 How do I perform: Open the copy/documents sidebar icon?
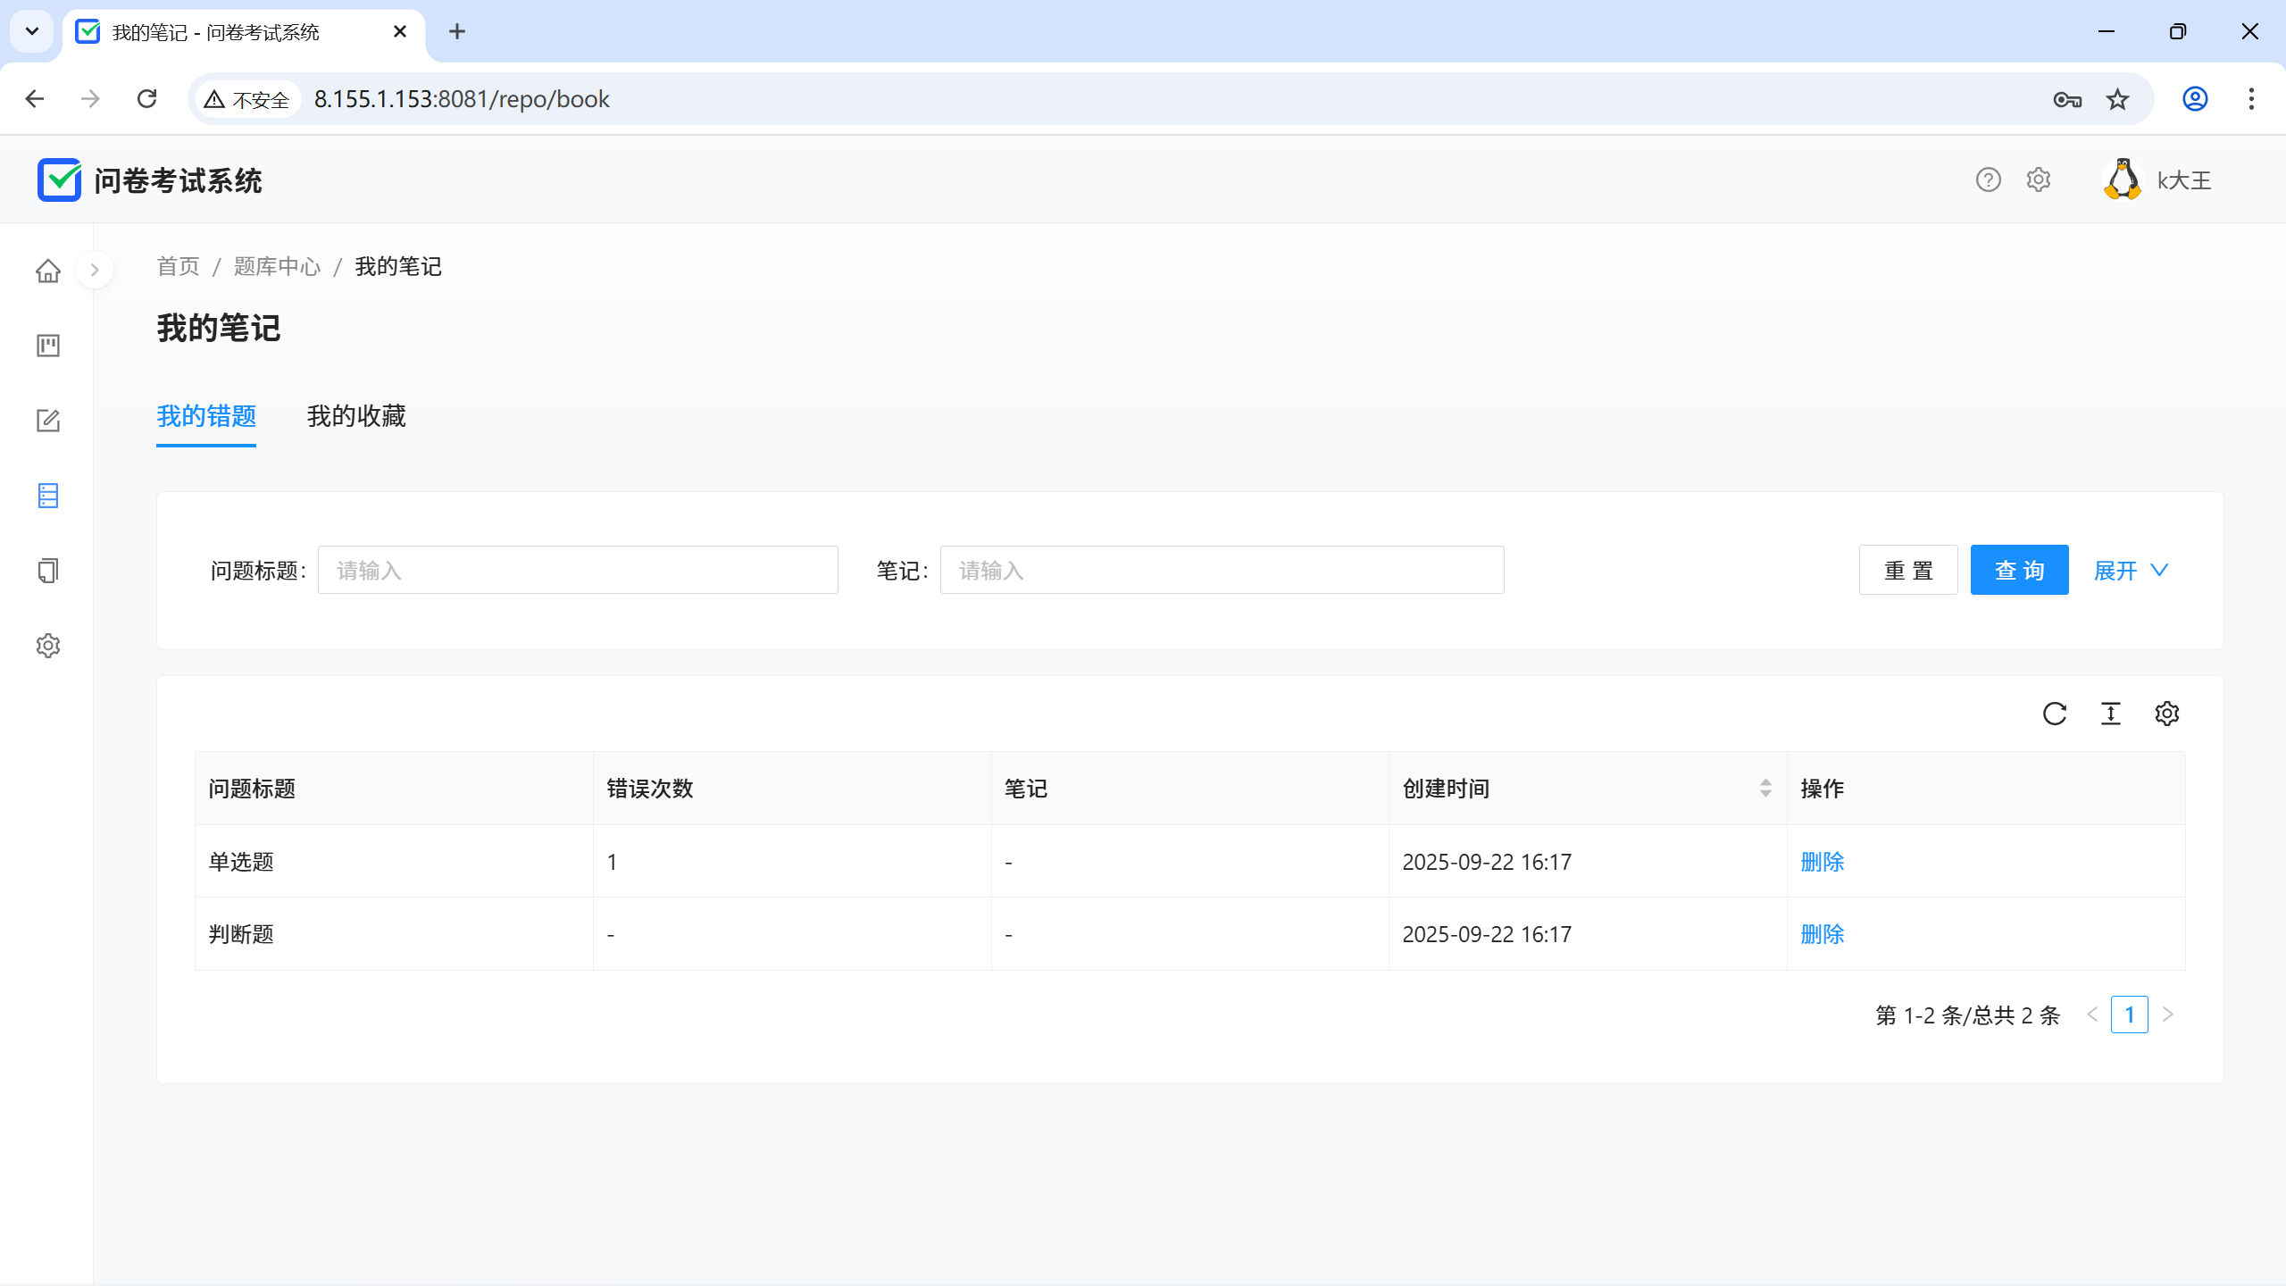pos(48,571)
